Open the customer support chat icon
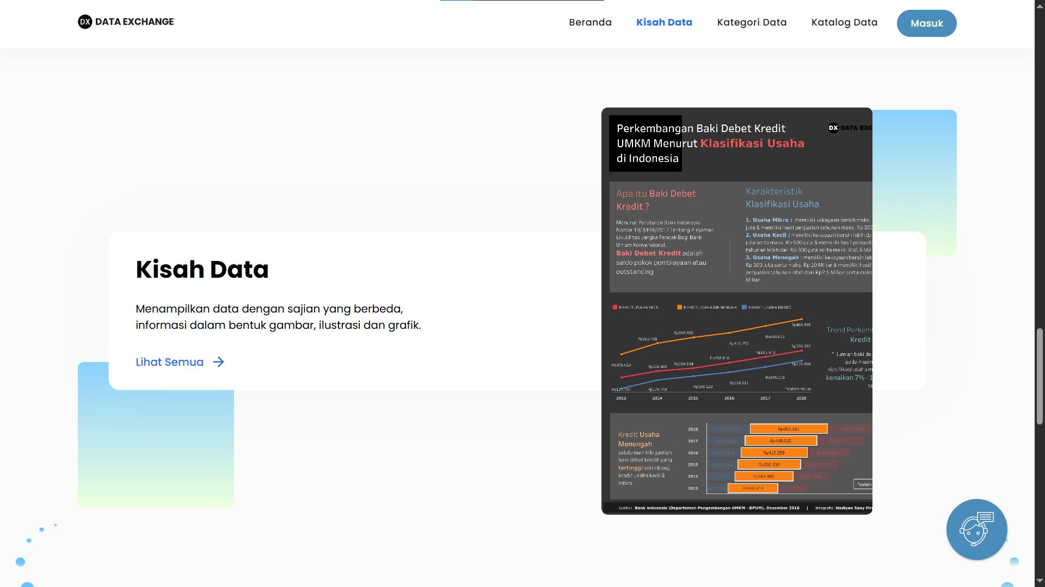 click(976, 529)
